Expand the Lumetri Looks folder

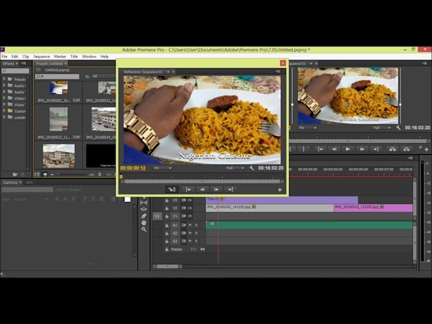4,117
